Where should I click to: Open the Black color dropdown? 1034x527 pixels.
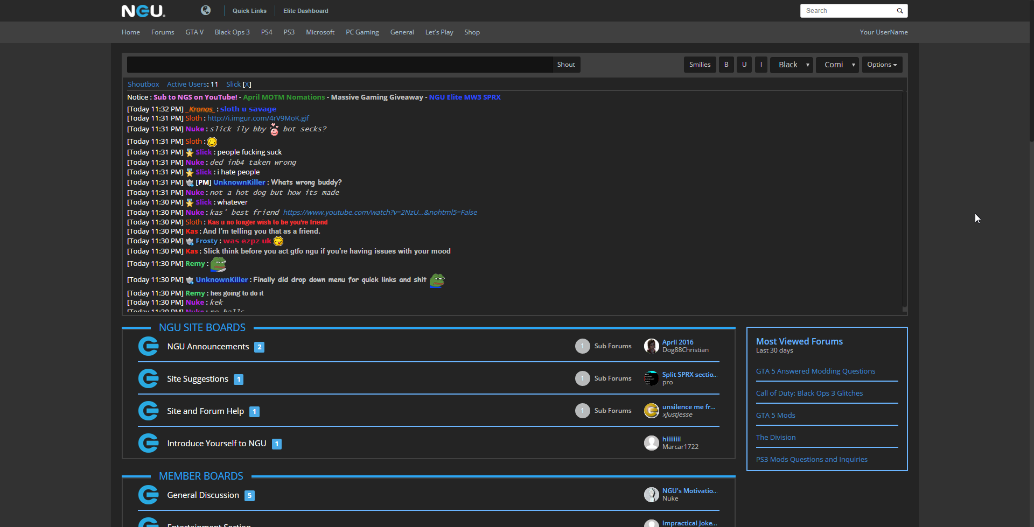click(791, 64)
